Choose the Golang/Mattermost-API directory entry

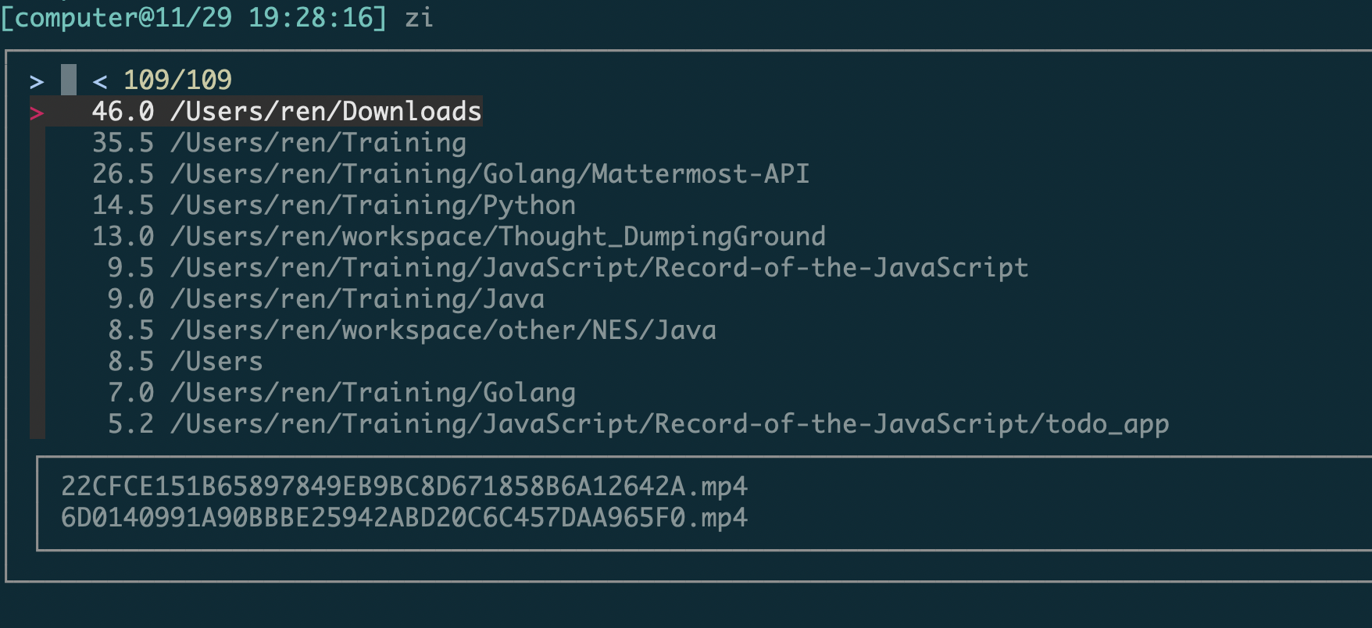[489, 174]
